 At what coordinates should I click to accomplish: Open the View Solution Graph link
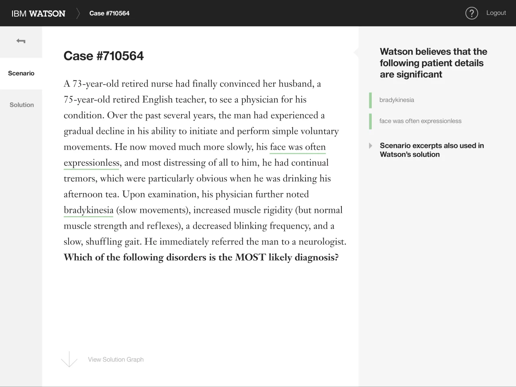(x=116, y=360)
